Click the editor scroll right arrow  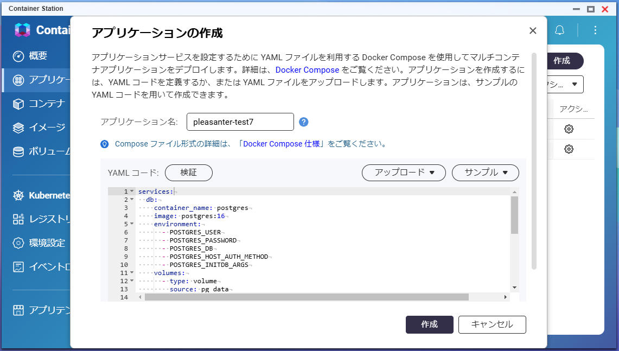point(505,297)
